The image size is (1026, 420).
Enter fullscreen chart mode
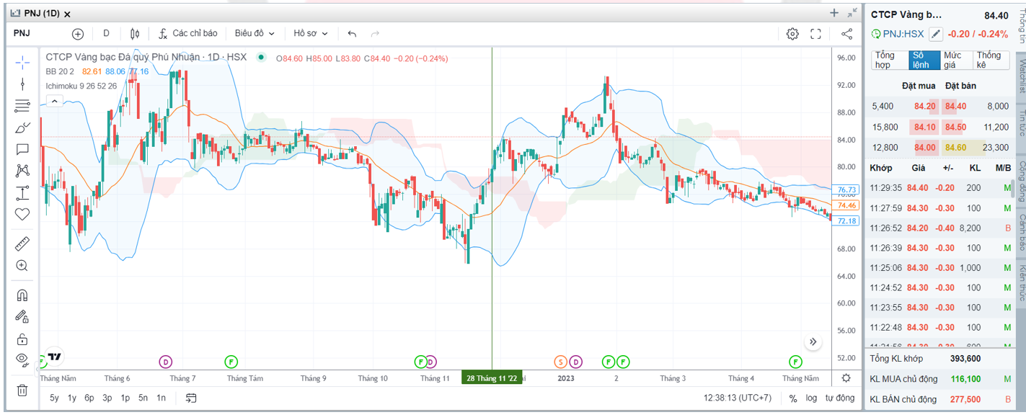click(x=816, y=33)
